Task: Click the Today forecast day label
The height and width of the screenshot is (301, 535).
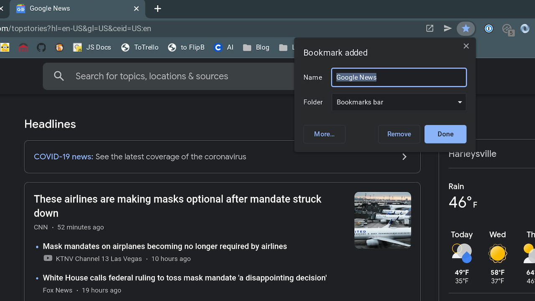Action: coord(461,235)
